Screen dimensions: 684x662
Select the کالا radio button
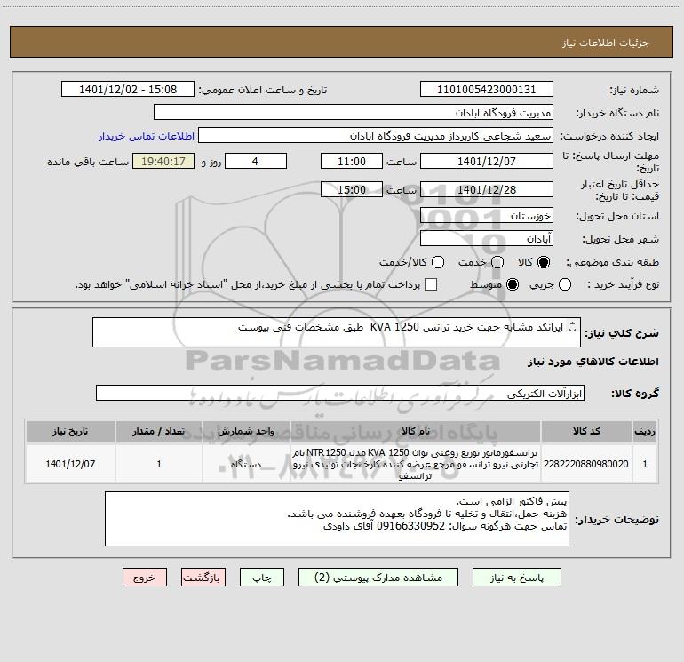coord(544,262)
